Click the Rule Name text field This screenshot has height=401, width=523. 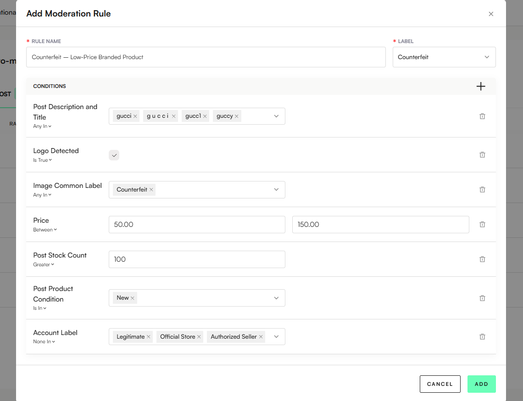click(x=206, y=57)
